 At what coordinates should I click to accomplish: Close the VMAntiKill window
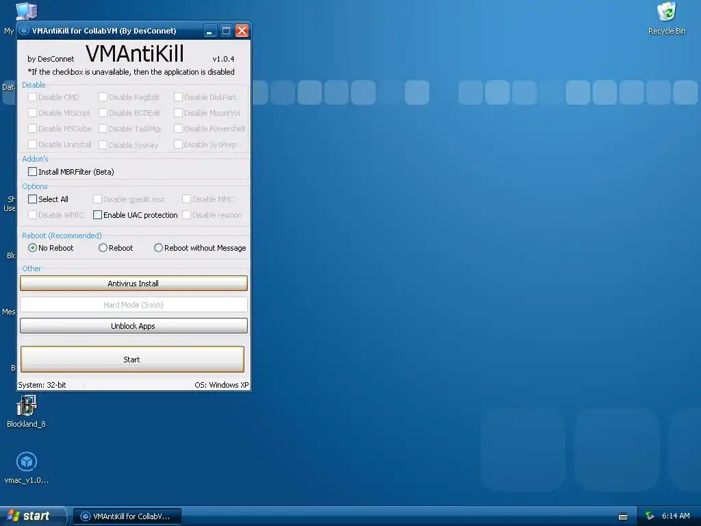[x=242, y=30]
